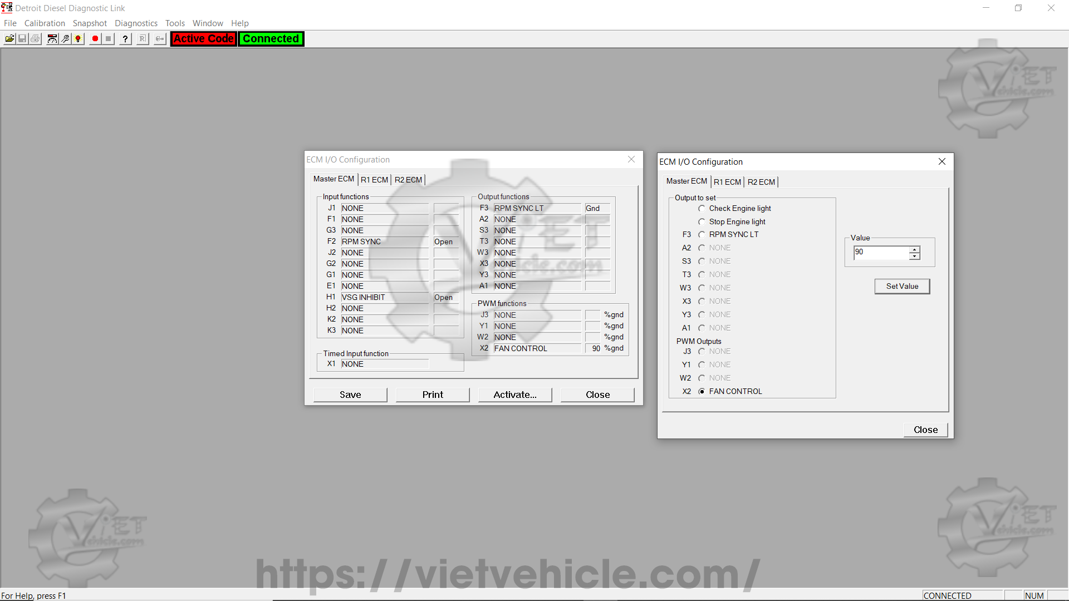
Task: Click the wrench maintenance toolbar icon
Action: [x=65, y=38]
